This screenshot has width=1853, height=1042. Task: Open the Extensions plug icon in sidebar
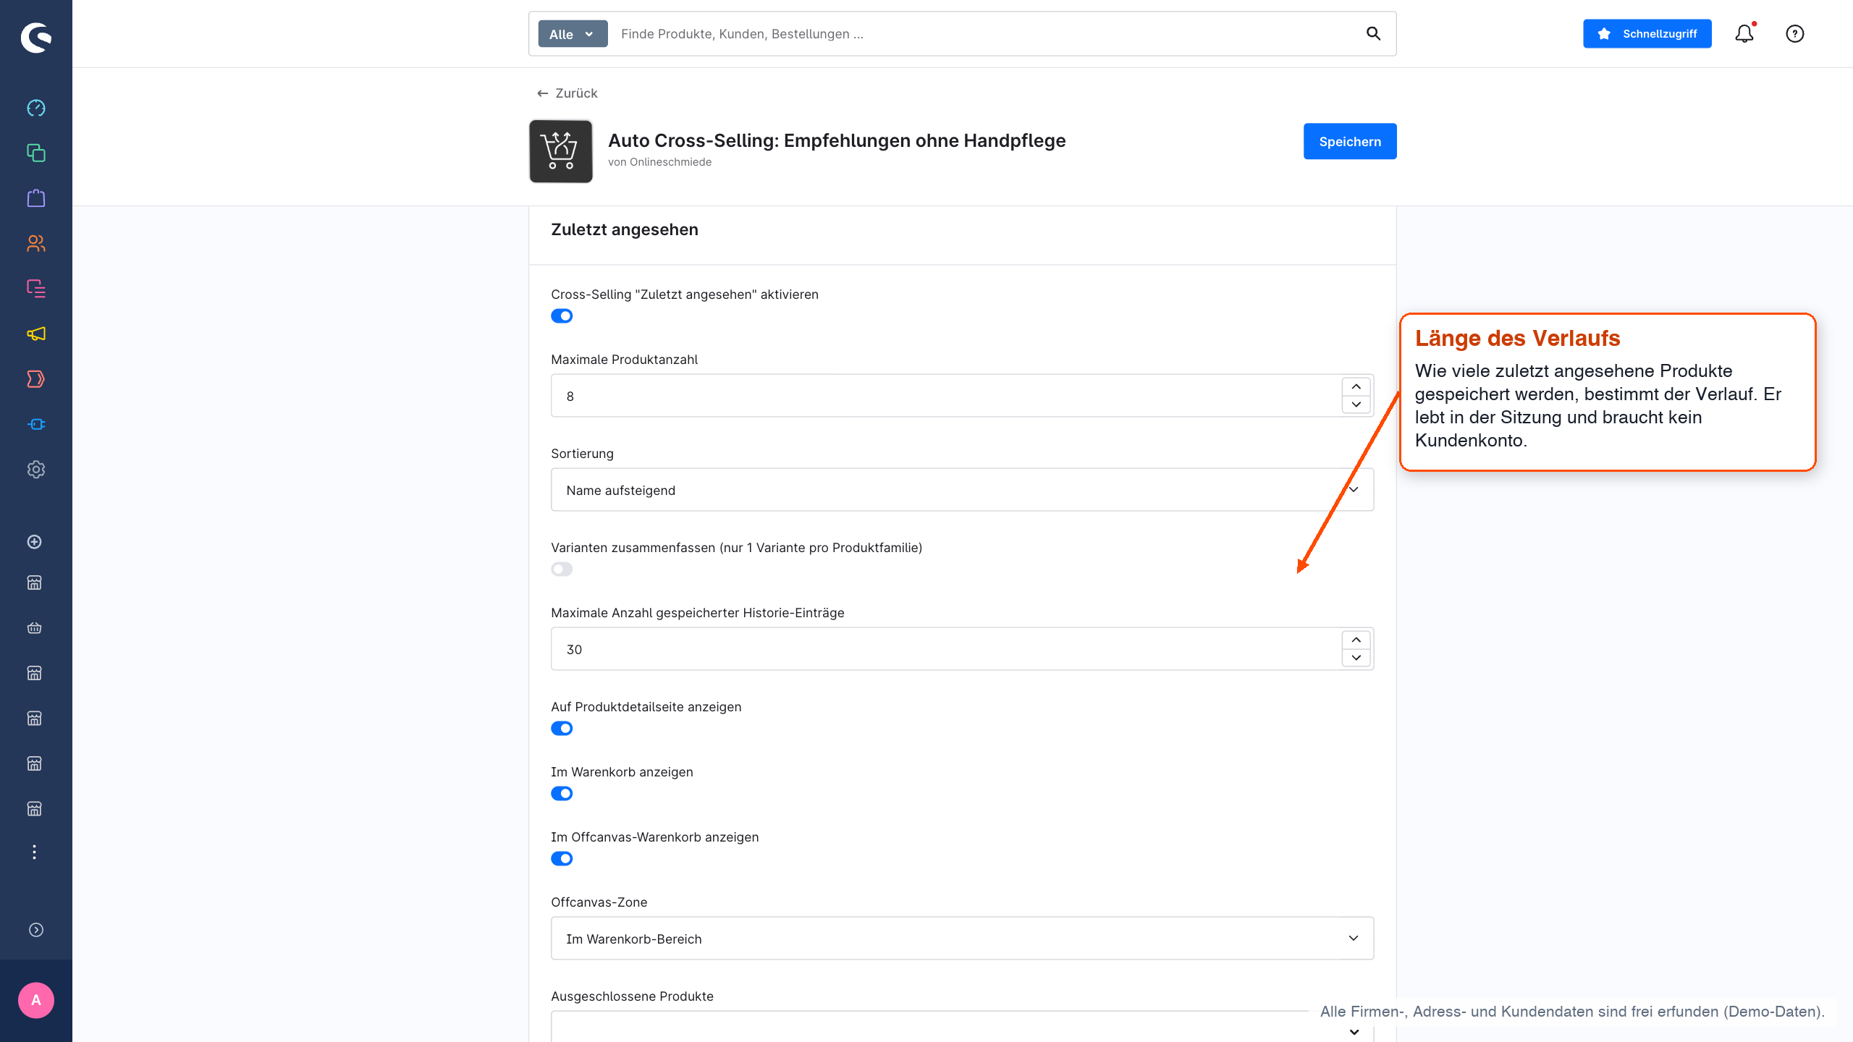pyautogui.click(x=36, y=424)
